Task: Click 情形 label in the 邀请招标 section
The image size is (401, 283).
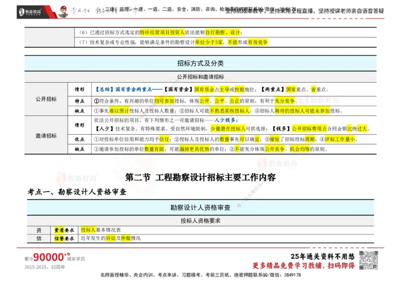Action: 80,125
